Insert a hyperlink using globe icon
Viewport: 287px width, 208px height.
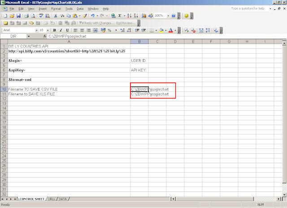tap(113, 16)
